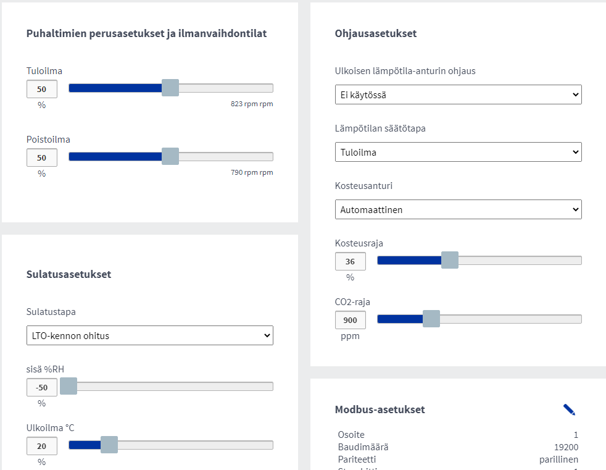Image resolution: width=606 pixels, height=470 pixels.
Task: Focus the Kosteusraja value field showing 36
Action: coord(351,261)
